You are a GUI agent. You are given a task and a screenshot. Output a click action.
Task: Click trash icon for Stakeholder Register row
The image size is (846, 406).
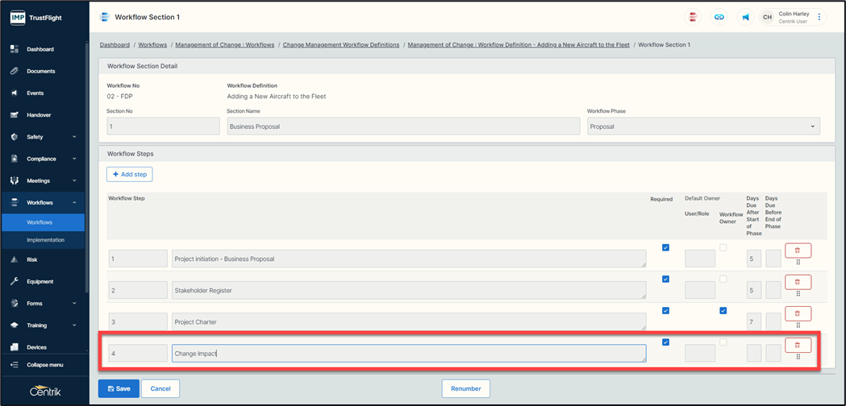tap(798, 281)
